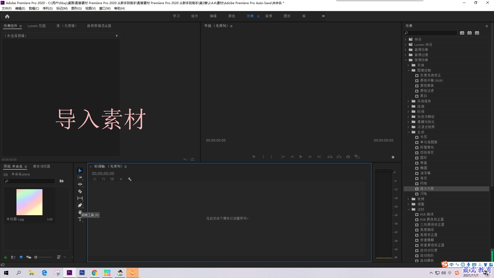Click the project panel search field
The image size is (494, 278).
pyautogui.click(x=30, y=181)
